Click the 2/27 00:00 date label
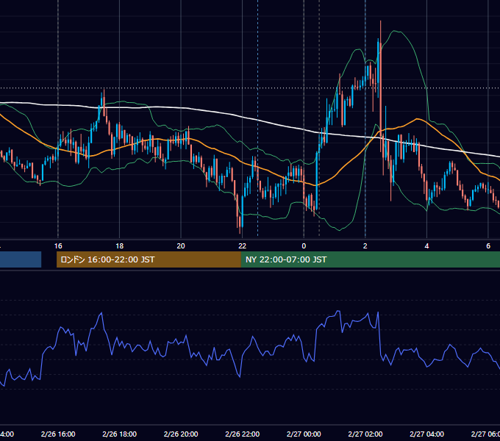 (304, 434)
